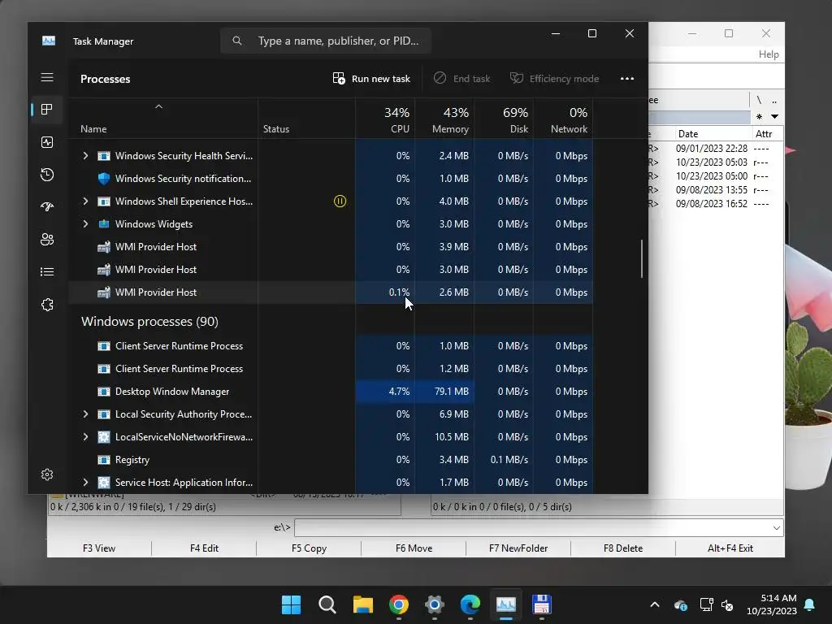Viewport: 832px width, 624px height.
Task: Select the 09/01/2023 22:28 file row
Action: click(x=717, y=149)
